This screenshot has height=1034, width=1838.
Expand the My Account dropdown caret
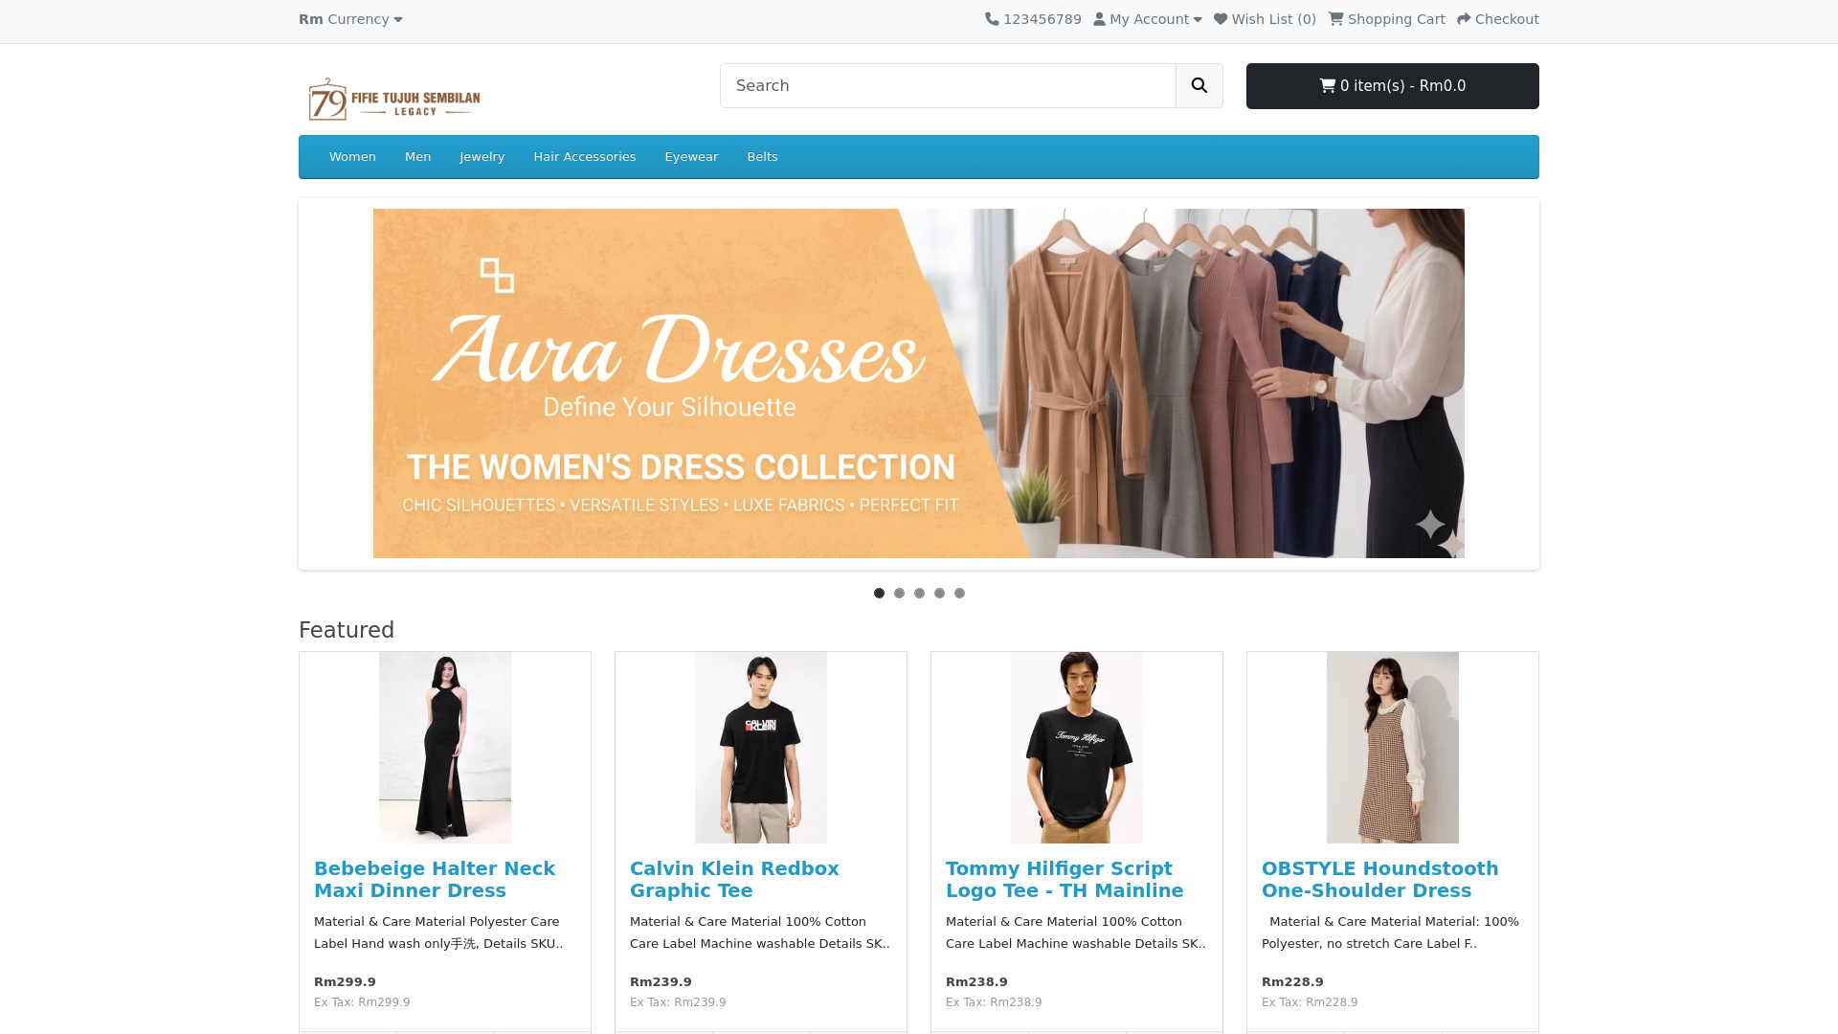coord(1197,19)
